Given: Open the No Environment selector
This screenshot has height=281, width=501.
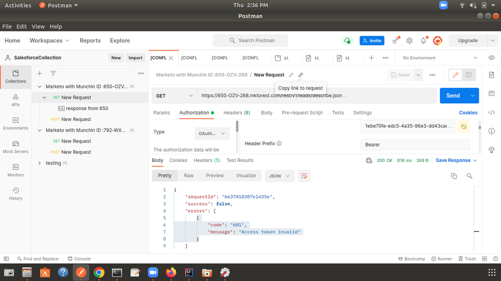Looking at the screenshot, I should 440,57.
